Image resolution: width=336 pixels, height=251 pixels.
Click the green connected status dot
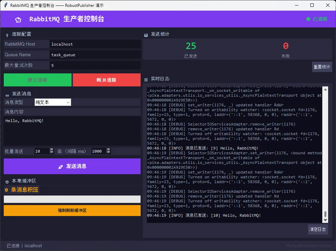(x=308, y=19)
